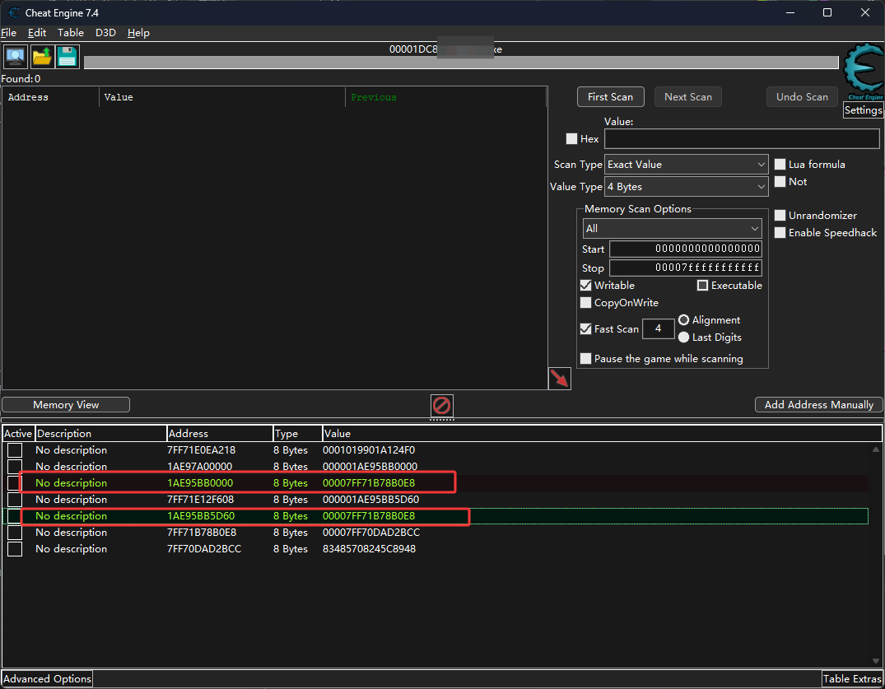Open Advanced Options
Screen dimensions: 885x689
tap(48, 679)
